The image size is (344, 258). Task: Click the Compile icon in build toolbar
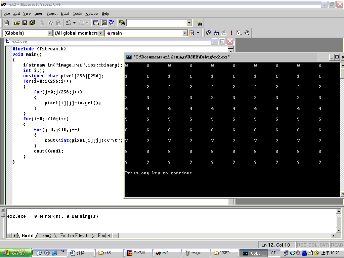(x=208, y=33)
